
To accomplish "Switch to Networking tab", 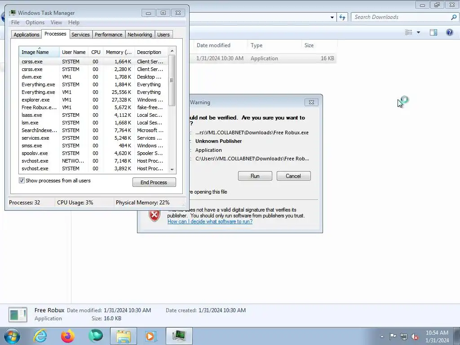I will pos(140,34).
